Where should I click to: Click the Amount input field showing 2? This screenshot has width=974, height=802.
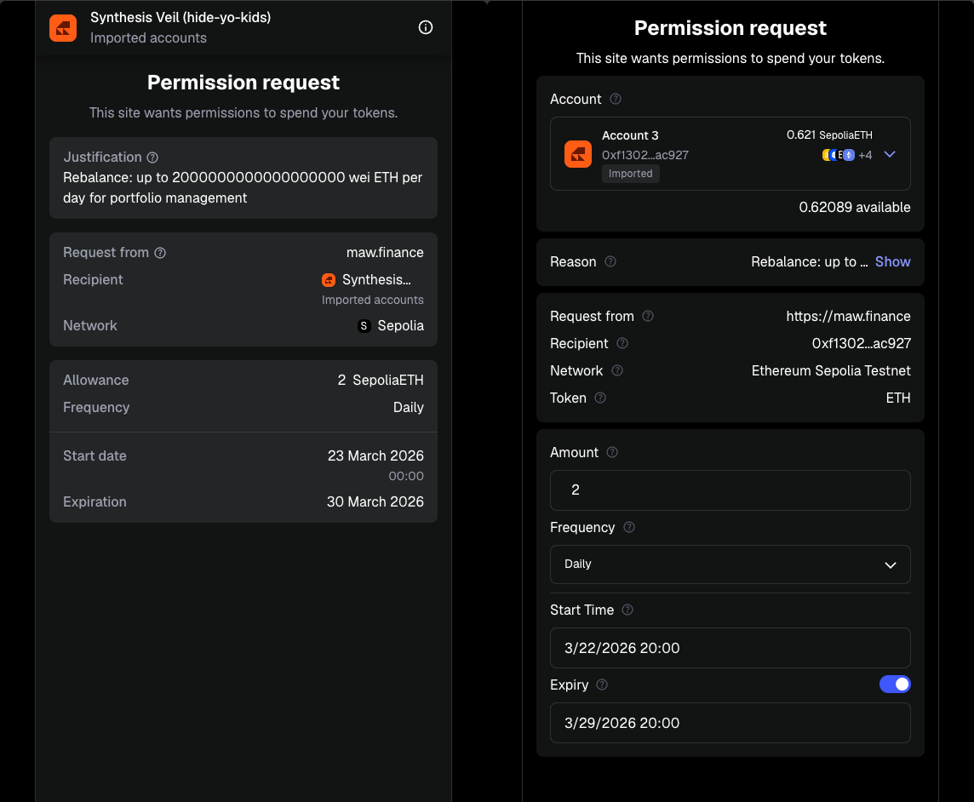[x=730, y=490]
